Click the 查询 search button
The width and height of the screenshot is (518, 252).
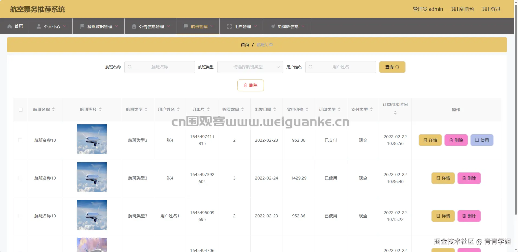point(392,67)
